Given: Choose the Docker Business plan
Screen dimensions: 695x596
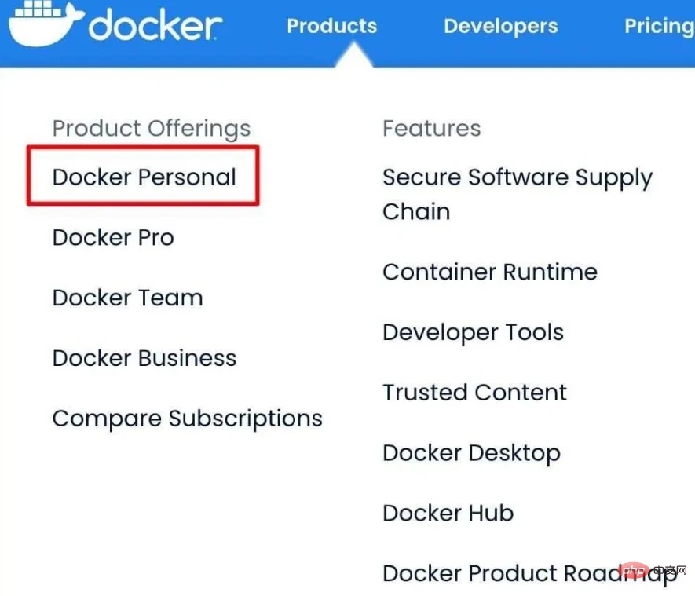Looking at the screenshot, I should pyautogui.click(x=144, y=358).
